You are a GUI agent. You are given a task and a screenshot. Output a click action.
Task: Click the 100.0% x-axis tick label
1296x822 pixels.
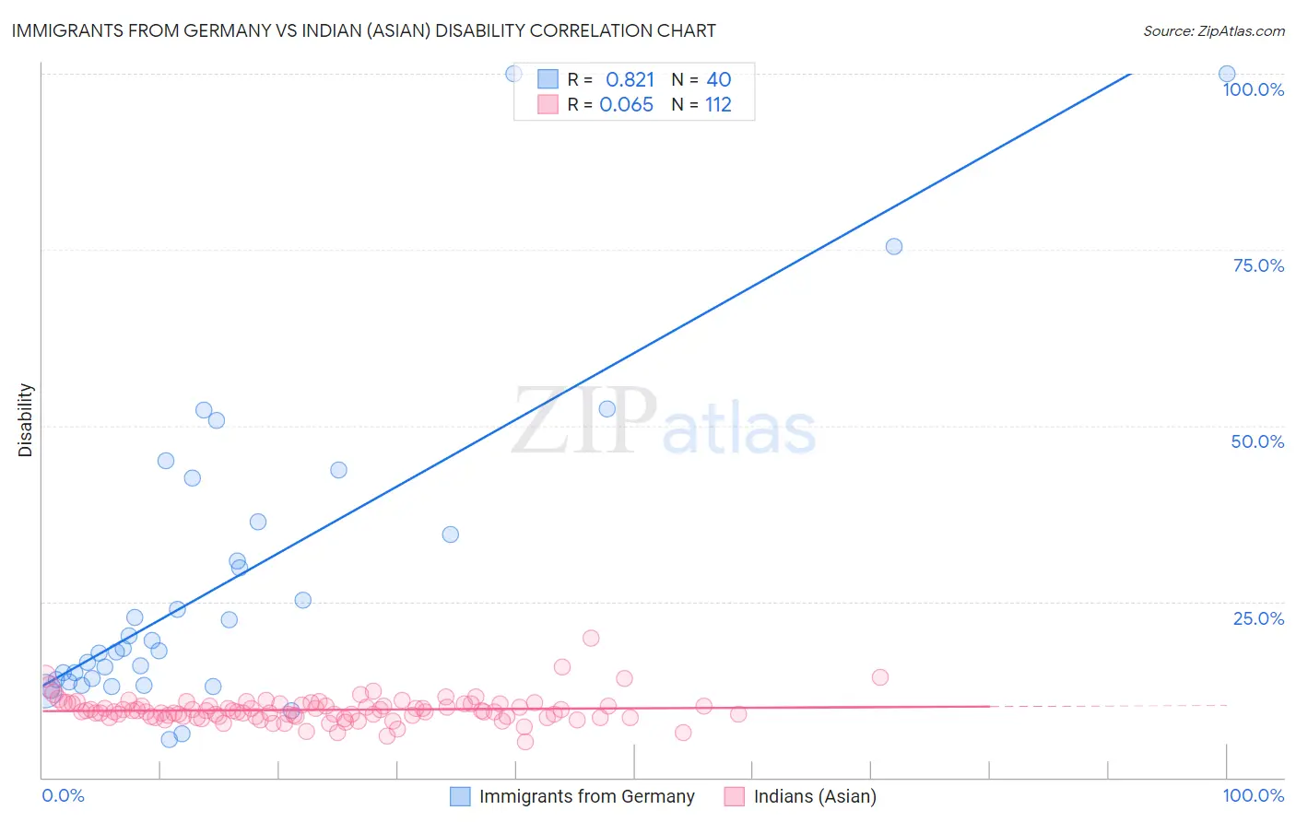[x=1254, y=795]
